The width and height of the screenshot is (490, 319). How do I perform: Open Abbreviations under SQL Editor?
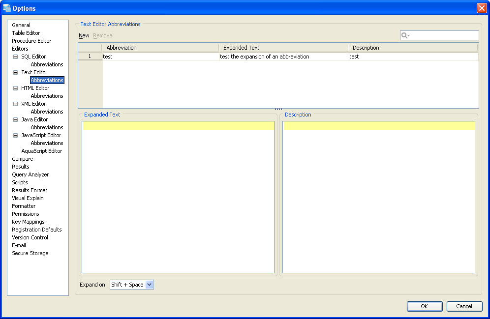[47, 64]
